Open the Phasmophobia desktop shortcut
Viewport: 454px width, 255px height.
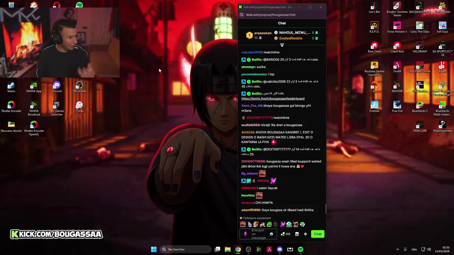tap(442, 127)
